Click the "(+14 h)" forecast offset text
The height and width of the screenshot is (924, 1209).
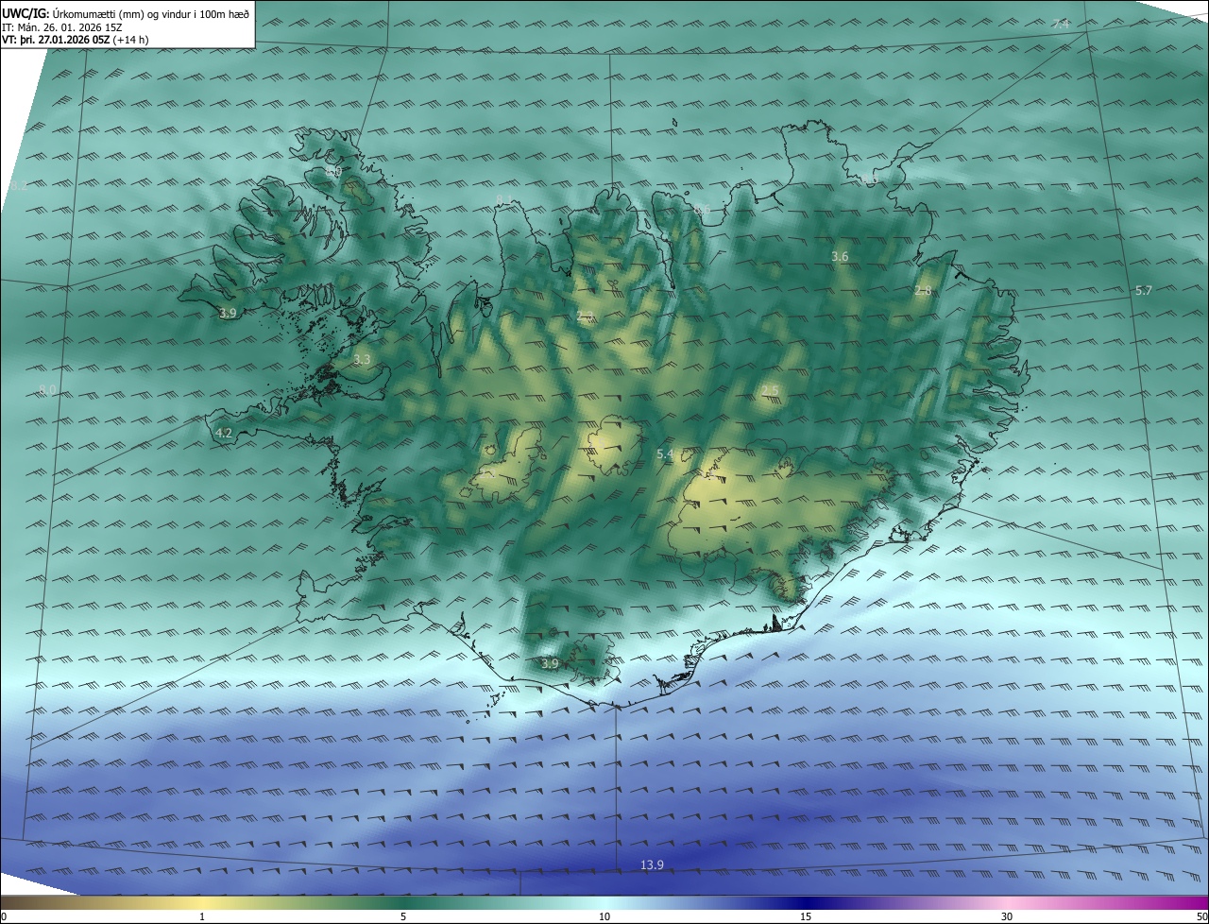130,40
